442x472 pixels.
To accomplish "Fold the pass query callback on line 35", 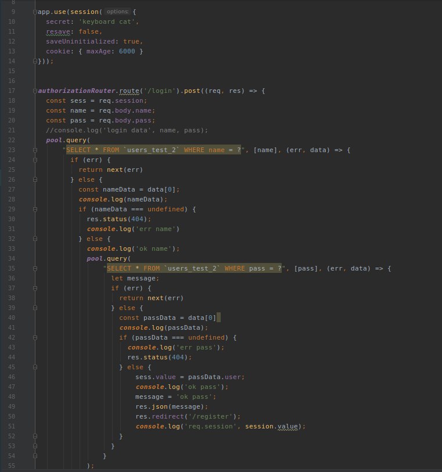I will 35,268.
